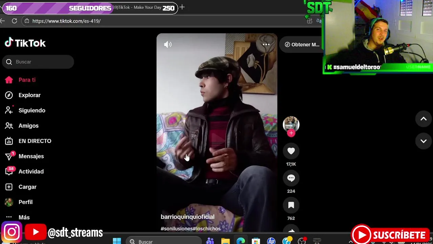Click the #loschichos hashtag

tap(207, 229)
